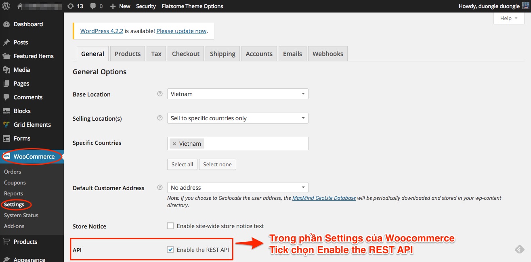The image size is (531, 262).
Task: Click the Comments bubble icon in sidebar
Action: (x=6, y=97)
